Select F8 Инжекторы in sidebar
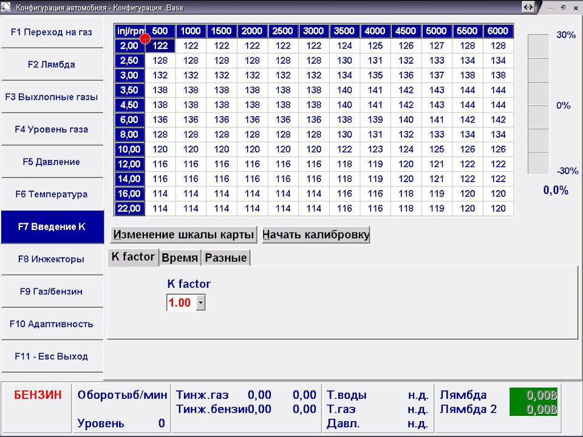The width and height of the screenshot is (583, 437). click(52, 259)
